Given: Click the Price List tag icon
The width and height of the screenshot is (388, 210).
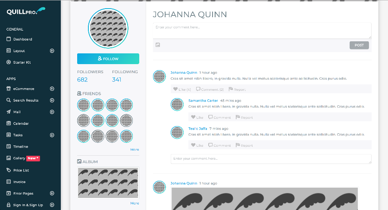Looking at the screenshot, I should point(9,170).
